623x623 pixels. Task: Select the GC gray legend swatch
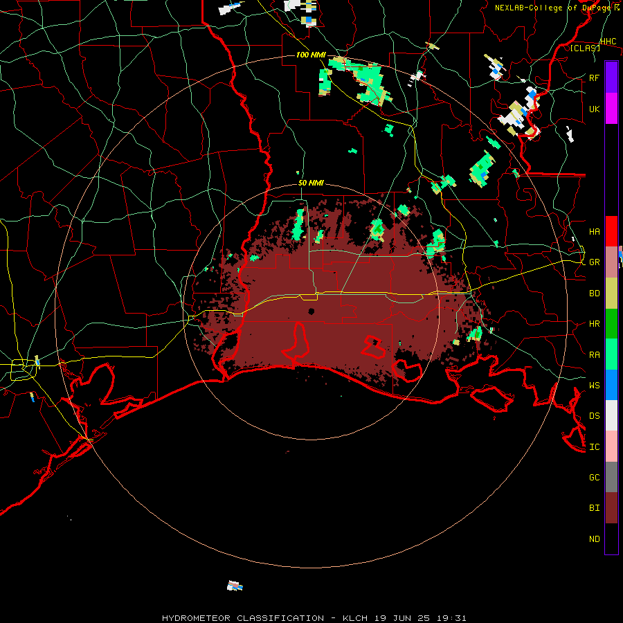pyautogui.click(x=611, y=477)
